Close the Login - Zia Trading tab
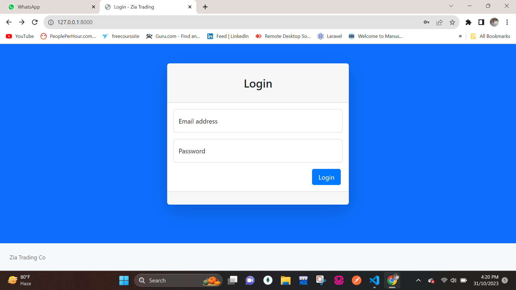The image size is (516, 290). pos(190,7)
